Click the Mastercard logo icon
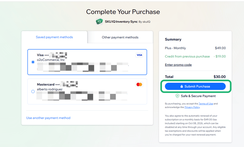244x147 pixels. 139,85
